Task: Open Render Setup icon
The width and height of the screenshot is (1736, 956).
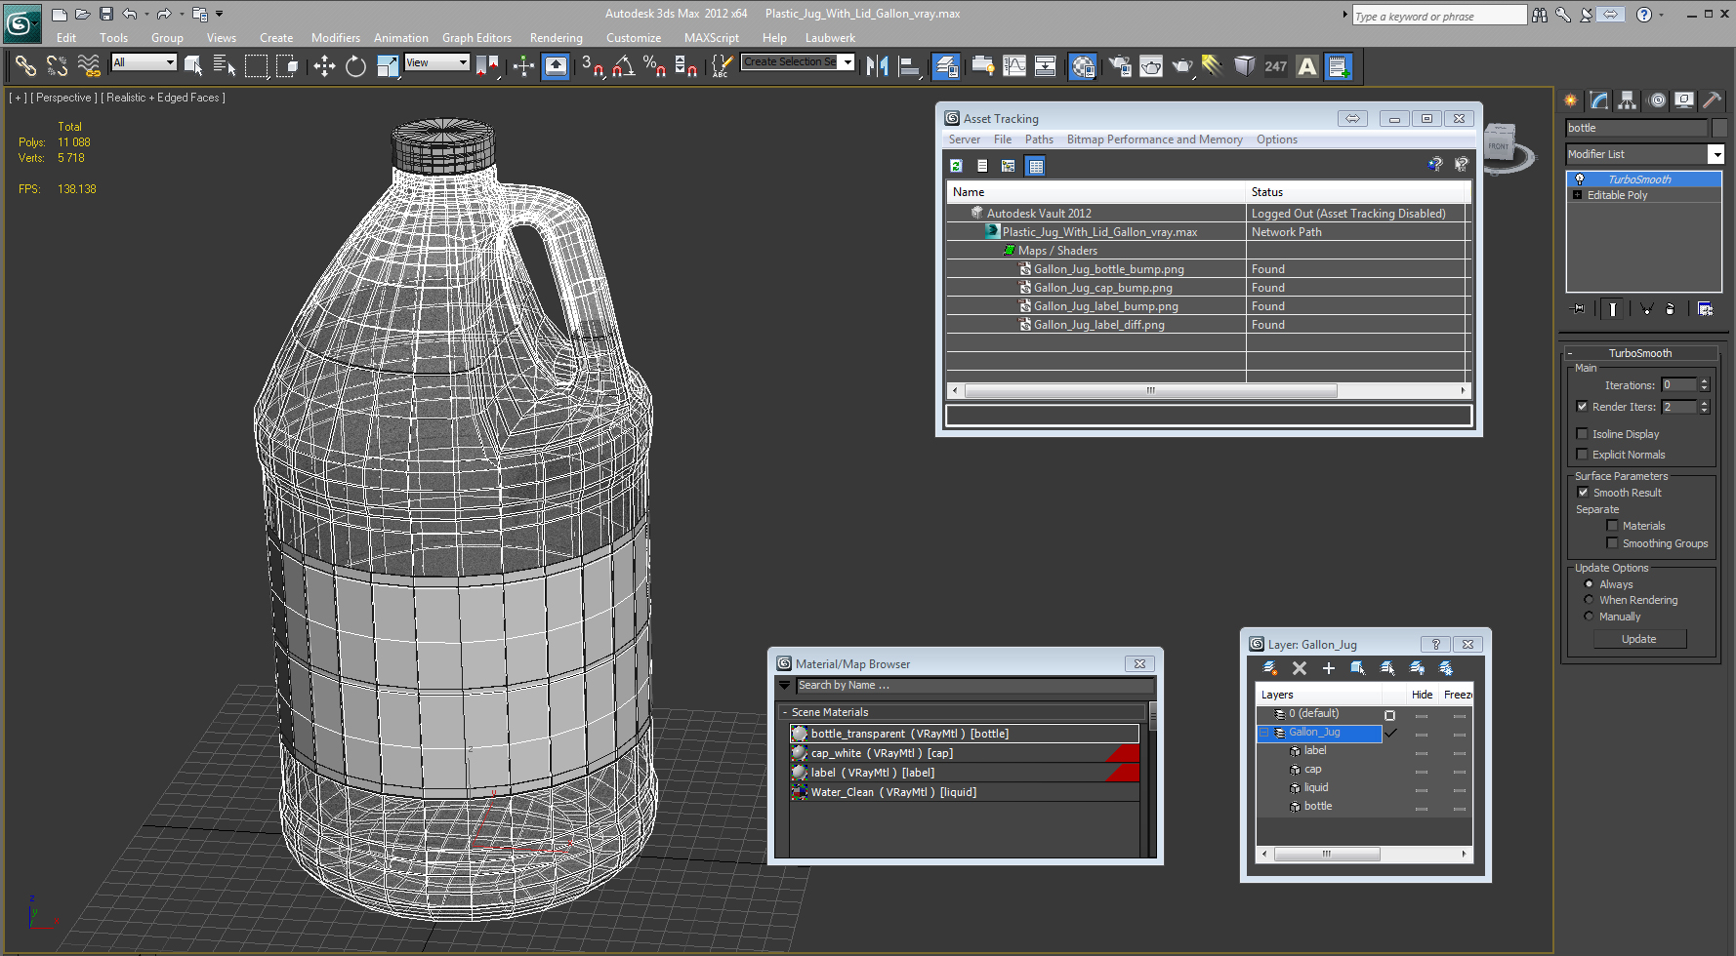Action: (x=1120, y=66)
